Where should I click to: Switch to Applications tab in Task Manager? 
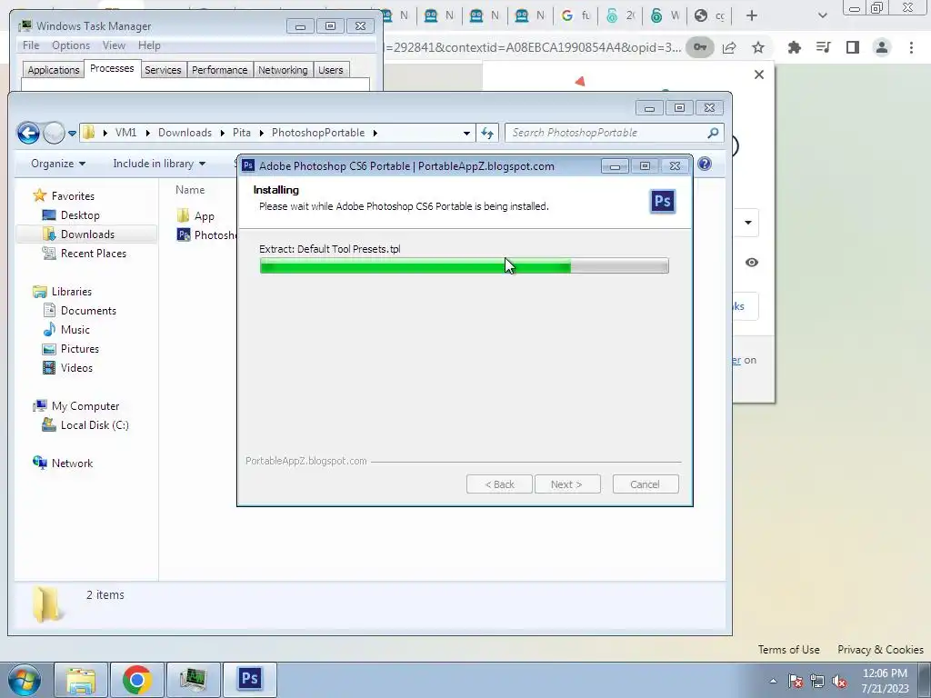(54, 70)
